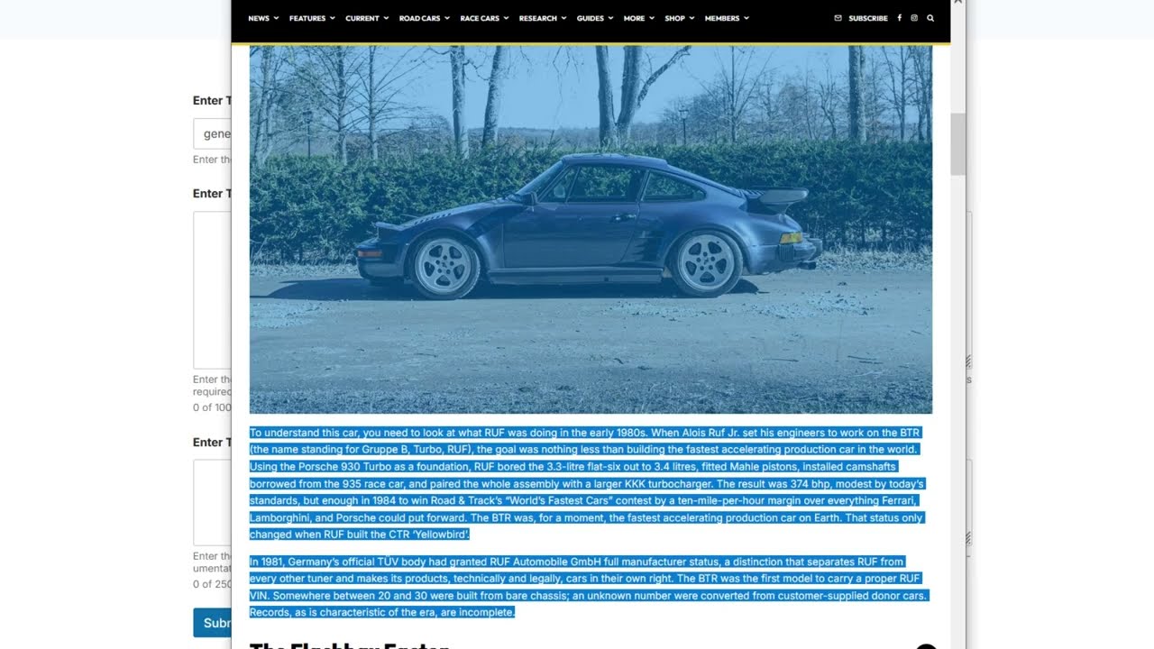Show the More dropdown menu
Screen dimensions: 1154x649
[639, 18]
